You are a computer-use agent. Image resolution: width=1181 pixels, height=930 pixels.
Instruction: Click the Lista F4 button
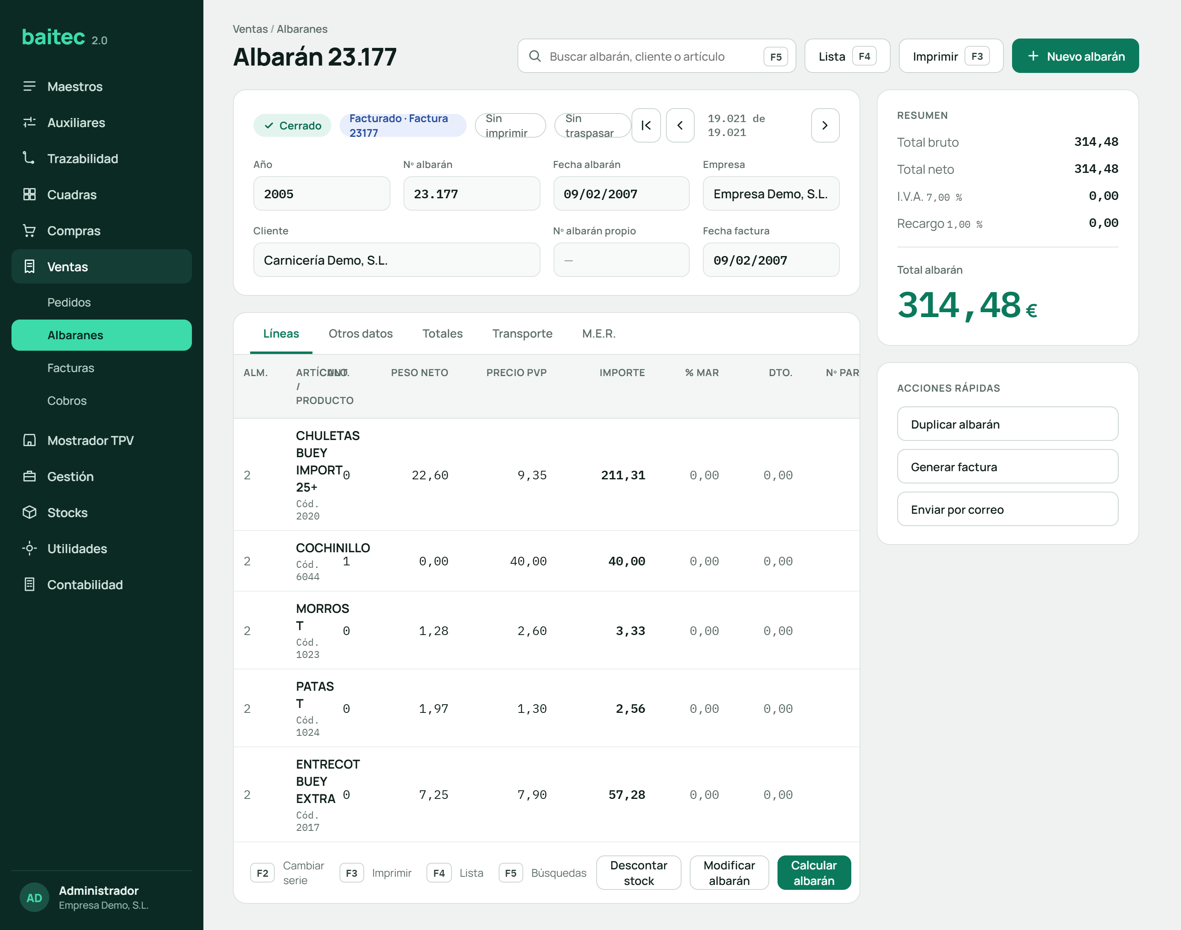pyautogui.click(x=848, y=56)
